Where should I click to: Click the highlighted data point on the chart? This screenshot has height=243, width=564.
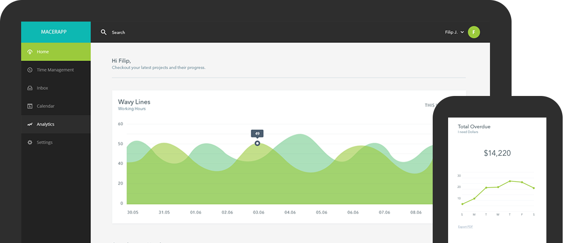[x=257, y=143]
